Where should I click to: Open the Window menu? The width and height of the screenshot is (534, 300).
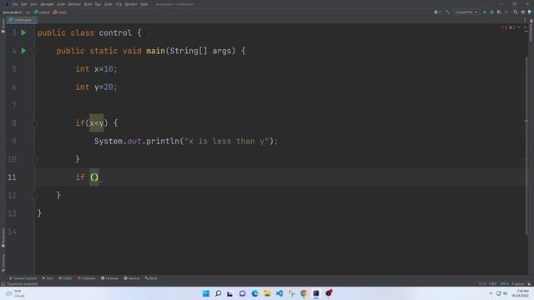(x=131, y=4)
